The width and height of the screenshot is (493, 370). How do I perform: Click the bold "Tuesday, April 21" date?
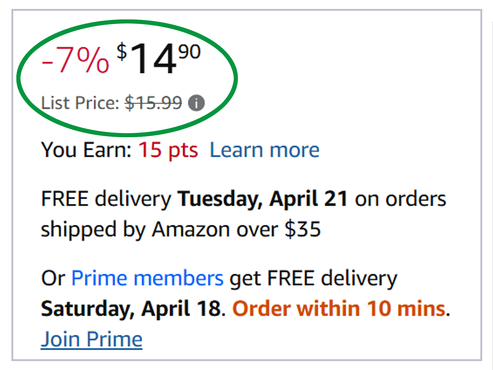[263, 199]
